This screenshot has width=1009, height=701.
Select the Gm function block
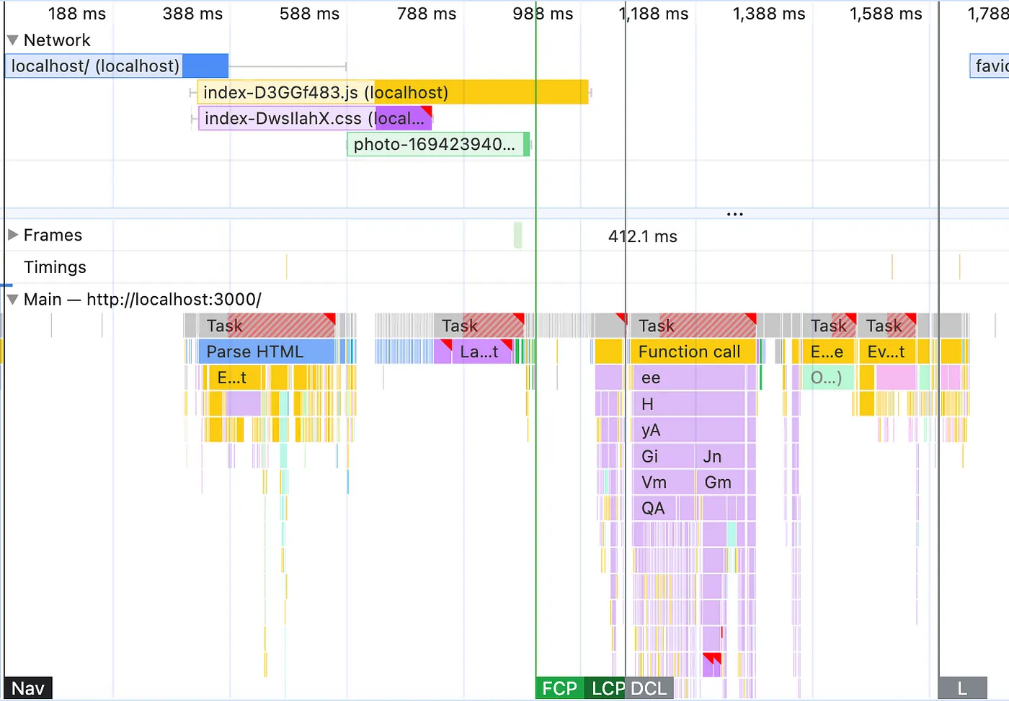tap(721, 482)
